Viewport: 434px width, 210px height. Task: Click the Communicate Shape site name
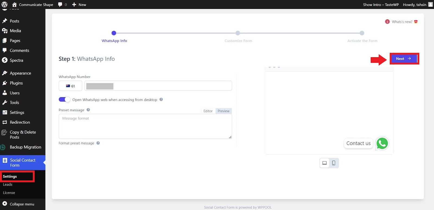pyautogui.click(x=36, y=5)
